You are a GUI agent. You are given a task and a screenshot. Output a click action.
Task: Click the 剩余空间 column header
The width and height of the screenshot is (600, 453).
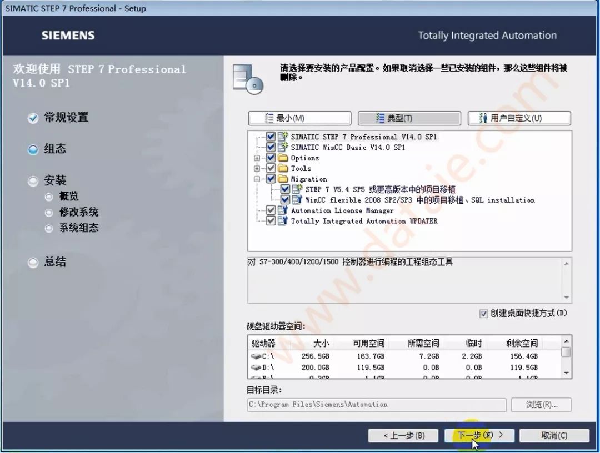522,343
